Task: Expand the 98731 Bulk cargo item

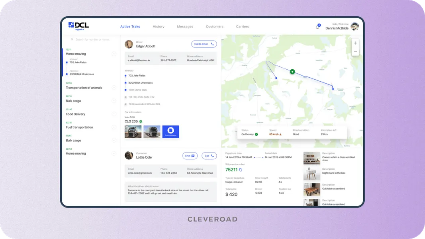Action: [114, 101]
